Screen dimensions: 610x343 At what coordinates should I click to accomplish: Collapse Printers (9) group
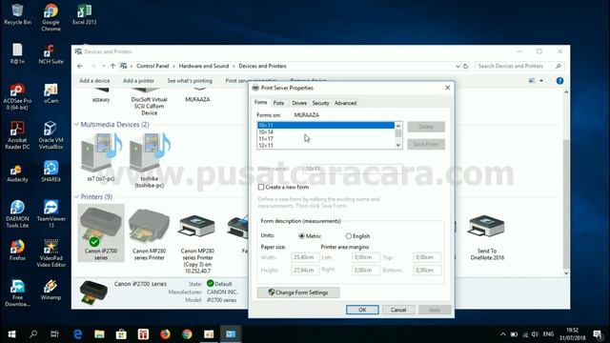76,197
